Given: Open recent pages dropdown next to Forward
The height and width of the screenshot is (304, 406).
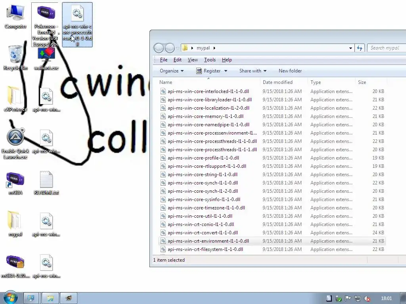Looking at the screenshot, I should 178,48.
